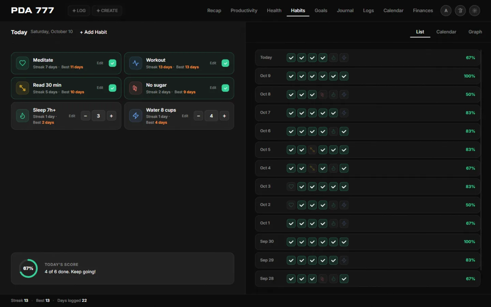Uncheck the Read 30 min checkbox
This screenshot has height=307, width=491.
(x=113, y=88)
